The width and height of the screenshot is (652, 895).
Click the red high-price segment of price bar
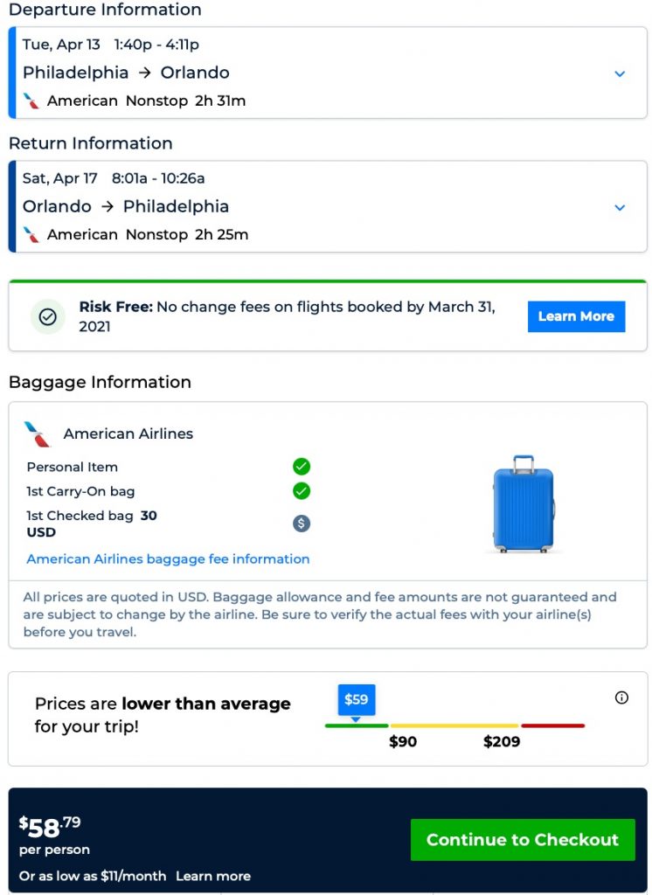point(552,725)
